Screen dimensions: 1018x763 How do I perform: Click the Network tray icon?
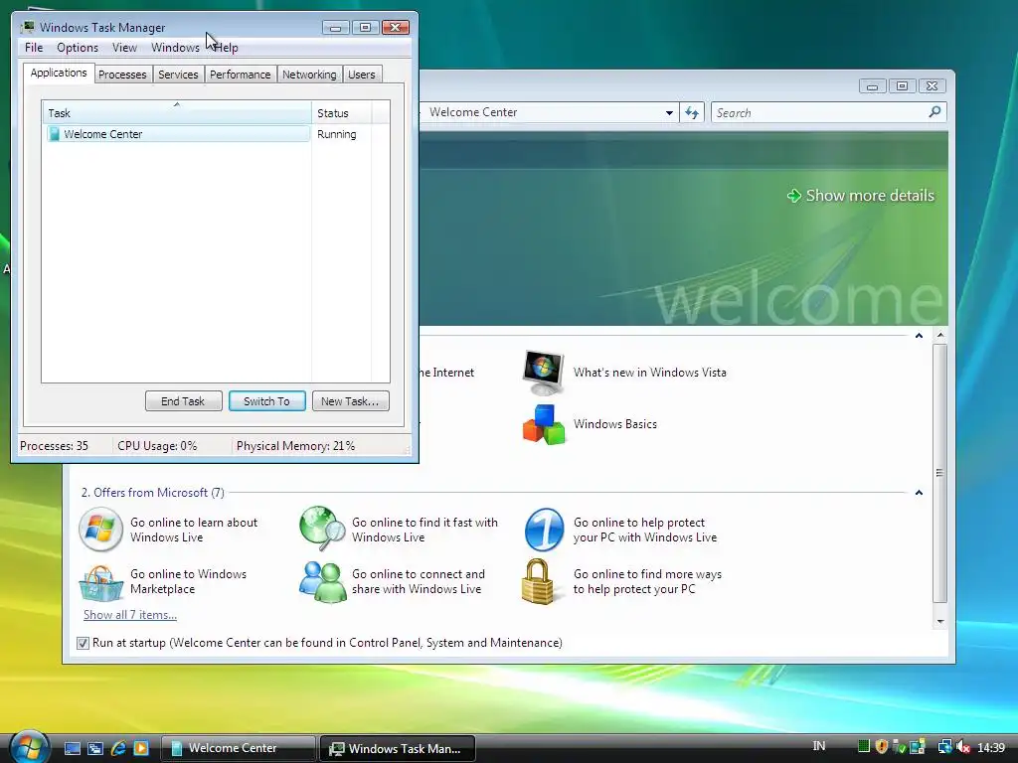pyautogui.click(x=944, y=747)
